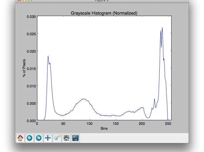The width and height of the screenshot is (204, 152).
Task: Minimize the figure window with yellow button
Action: click(24, 1)
